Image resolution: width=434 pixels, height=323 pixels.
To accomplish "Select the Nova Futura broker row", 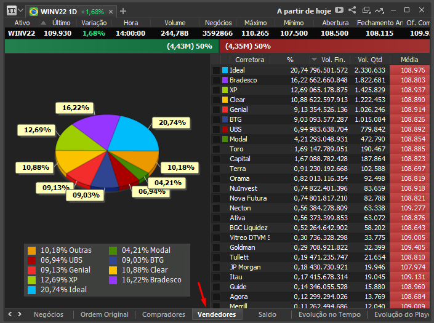I will tap(321, 198).
